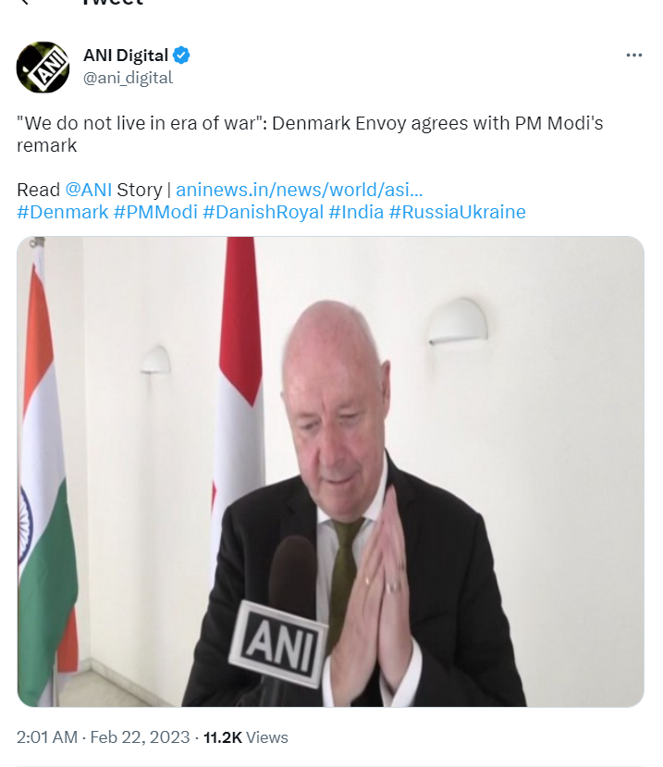Click the ANI Digital profile avatar
Screen dimensions: 663x767
tap(43, 67)
